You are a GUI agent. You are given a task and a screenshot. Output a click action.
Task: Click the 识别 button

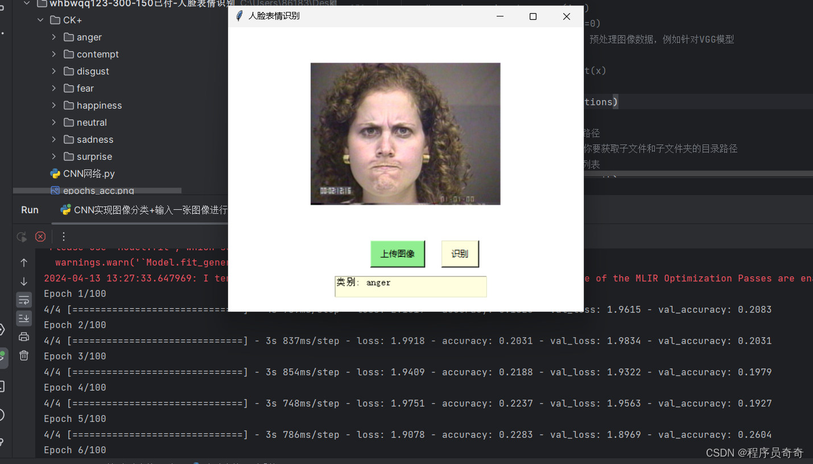coord(460,254)
